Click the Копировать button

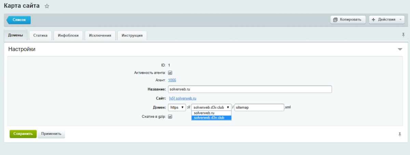pos(348,19)
